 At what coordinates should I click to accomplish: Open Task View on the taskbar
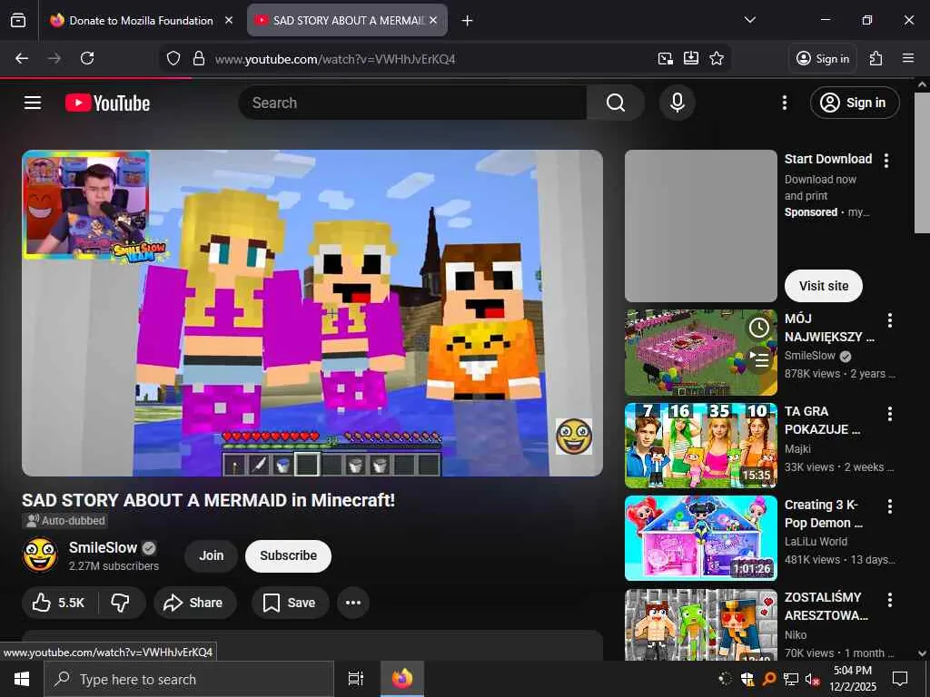(355, 679)
